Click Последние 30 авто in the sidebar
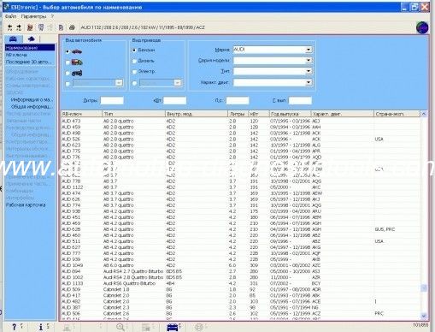This screenshot has width=435, height=332. [x=29, y=62]
